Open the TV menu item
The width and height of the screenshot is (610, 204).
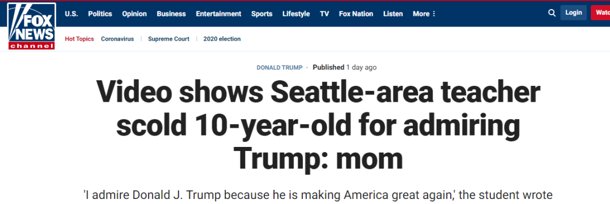[x=324, y=14]
